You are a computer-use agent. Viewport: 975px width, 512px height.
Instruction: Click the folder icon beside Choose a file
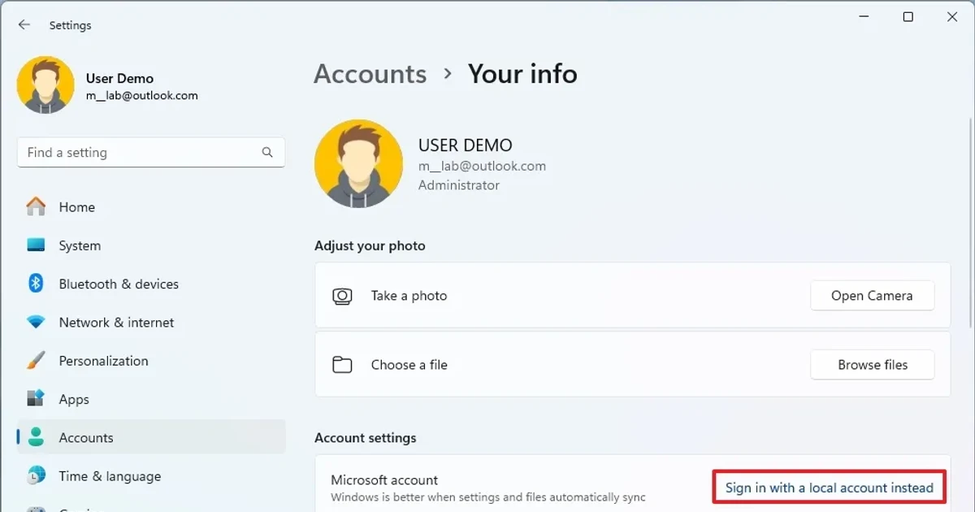click(343, 365)
